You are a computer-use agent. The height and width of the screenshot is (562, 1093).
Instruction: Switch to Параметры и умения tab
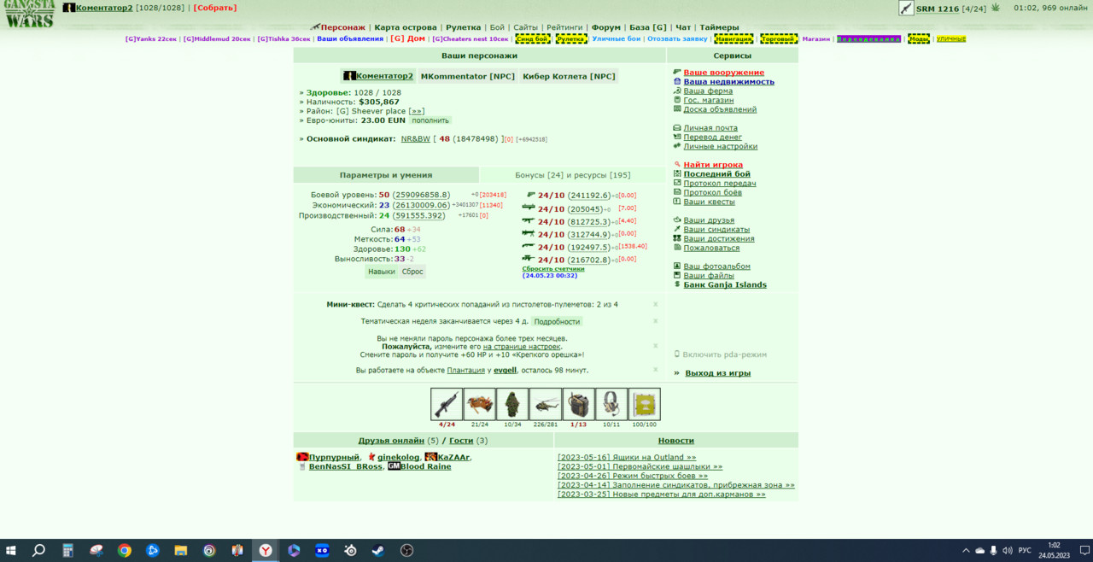tap(386, 175)
